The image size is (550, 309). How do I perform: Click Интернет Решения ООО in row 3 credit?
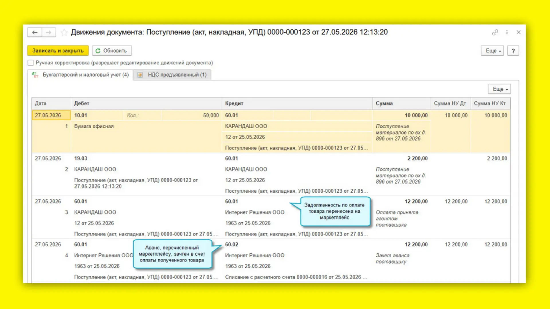coord(255,212)
